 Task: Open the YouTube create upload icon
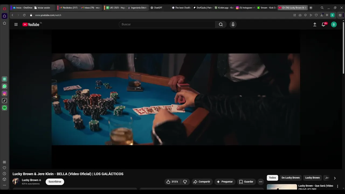click(315, 25)
